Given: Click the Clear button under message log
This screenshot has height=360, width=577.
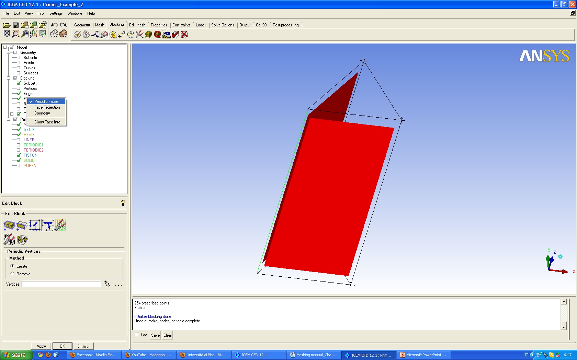Looking at the screenshot, I should [168, 335].
